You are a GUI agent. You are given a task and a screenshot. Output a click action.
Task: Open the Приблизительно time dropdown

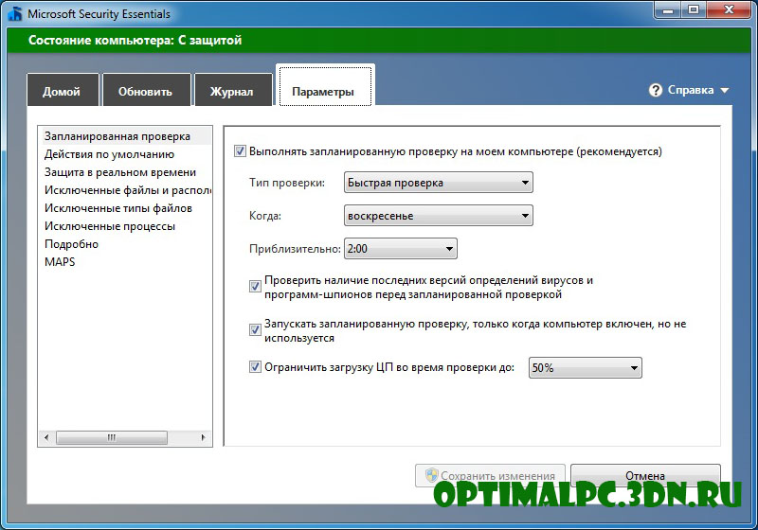point(400,249)
